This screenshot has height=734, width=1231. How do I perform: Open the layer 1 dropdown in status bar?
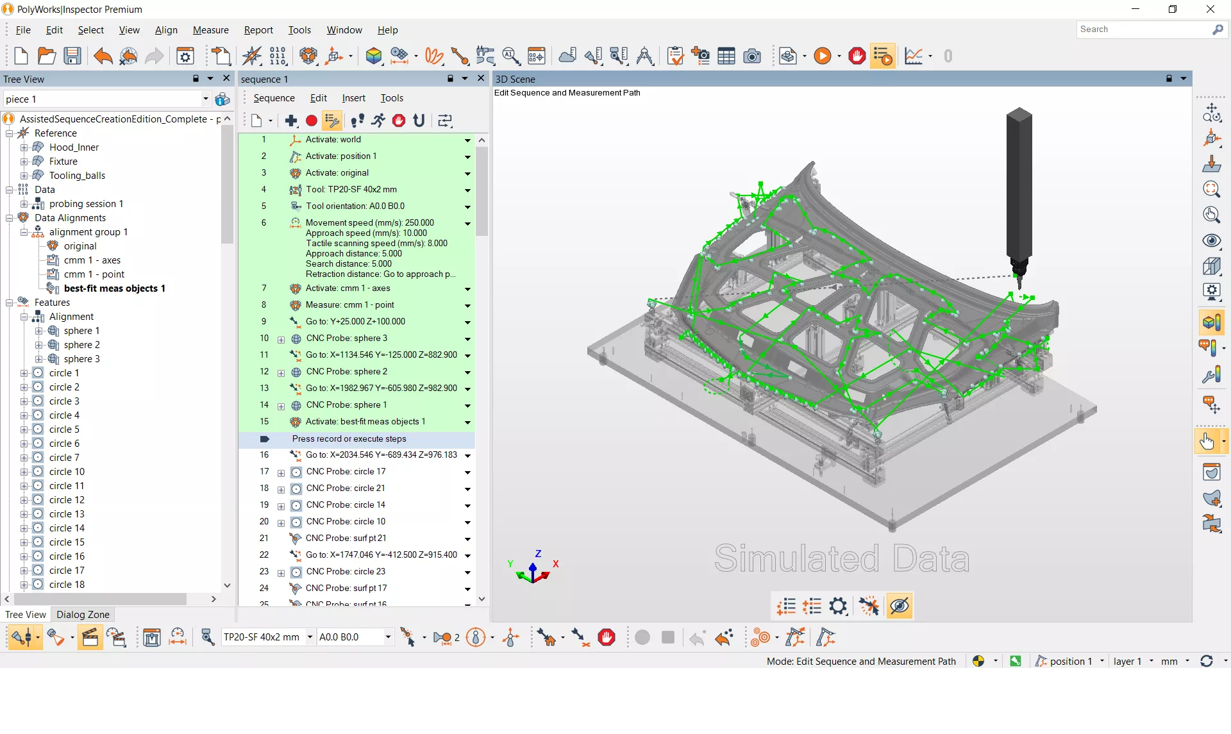coord(1151,662)
